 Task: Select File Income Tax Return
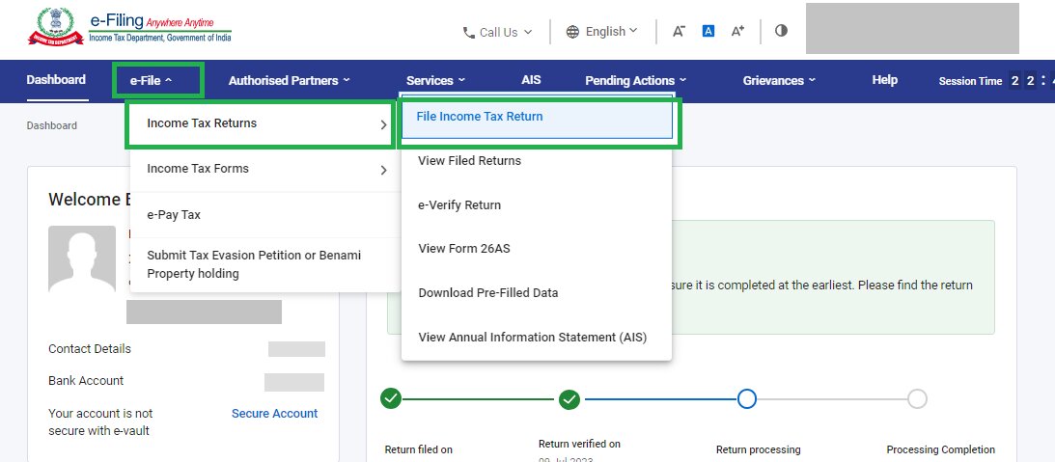[536, 117]
